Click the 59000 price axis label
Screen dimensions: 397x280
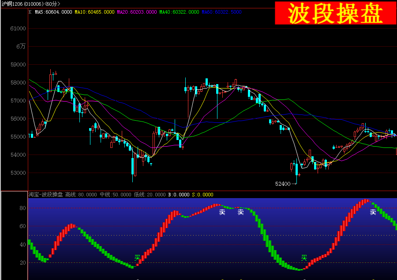[x=18, y=65]
